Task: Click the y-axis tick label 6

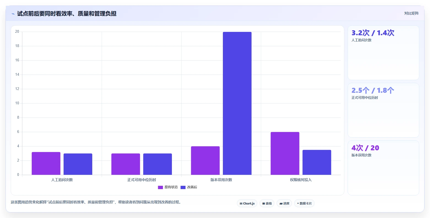Action: (x=18, y=132)
